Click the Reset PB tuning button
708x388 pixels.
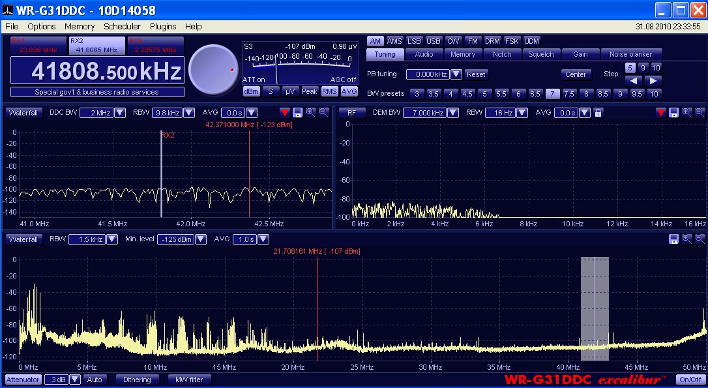(476, 74)
